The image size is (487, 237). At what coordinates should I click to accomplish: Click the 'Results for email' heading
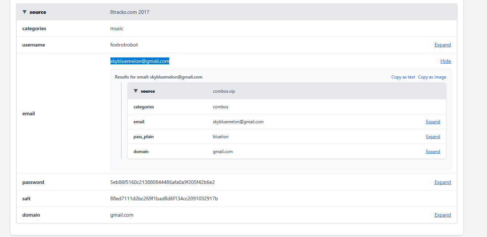(158, 77)
